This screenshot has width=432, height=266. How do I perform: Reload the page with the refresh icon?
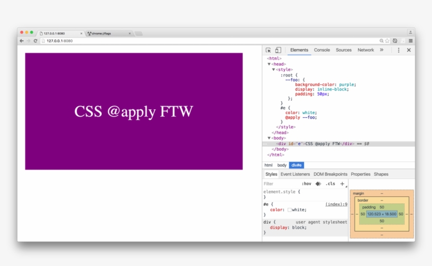tap(36, 41)
